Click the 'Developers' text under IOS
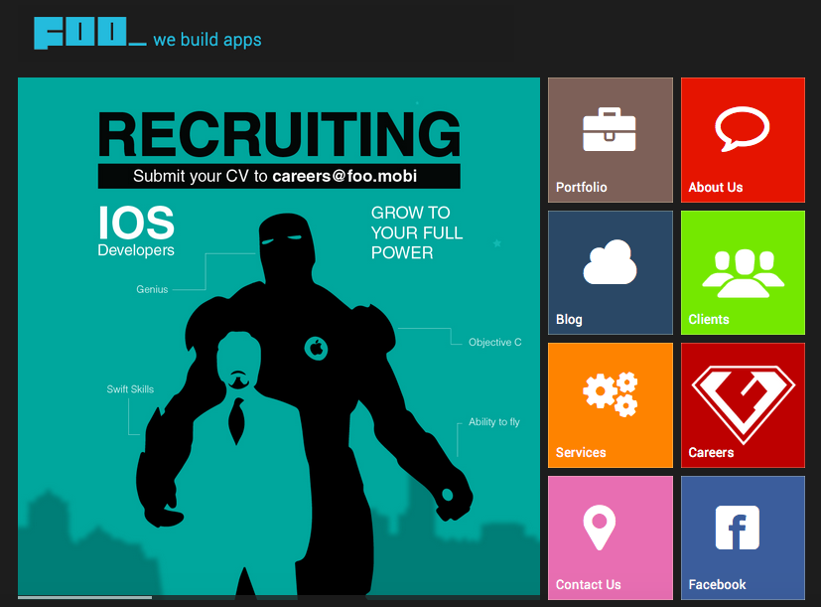 click(136, 250)
